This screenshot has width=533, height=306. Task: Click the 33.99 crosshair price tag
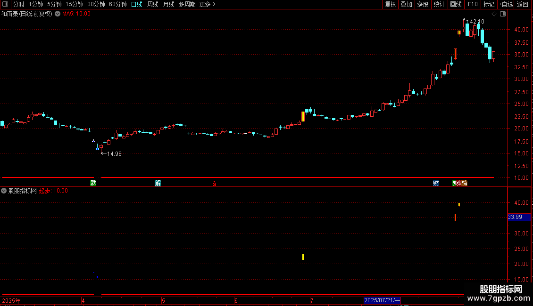[519, 217]
